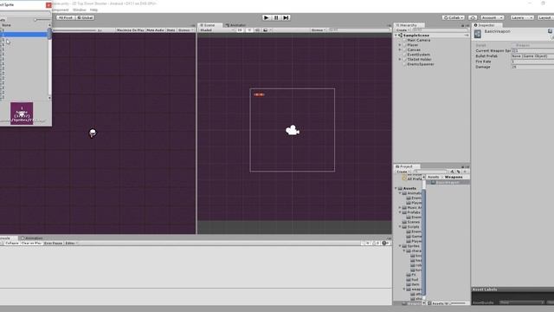Open the Game view Gizmos dropdown
Viewport: 554px width, 312px height.
(185, 30)
